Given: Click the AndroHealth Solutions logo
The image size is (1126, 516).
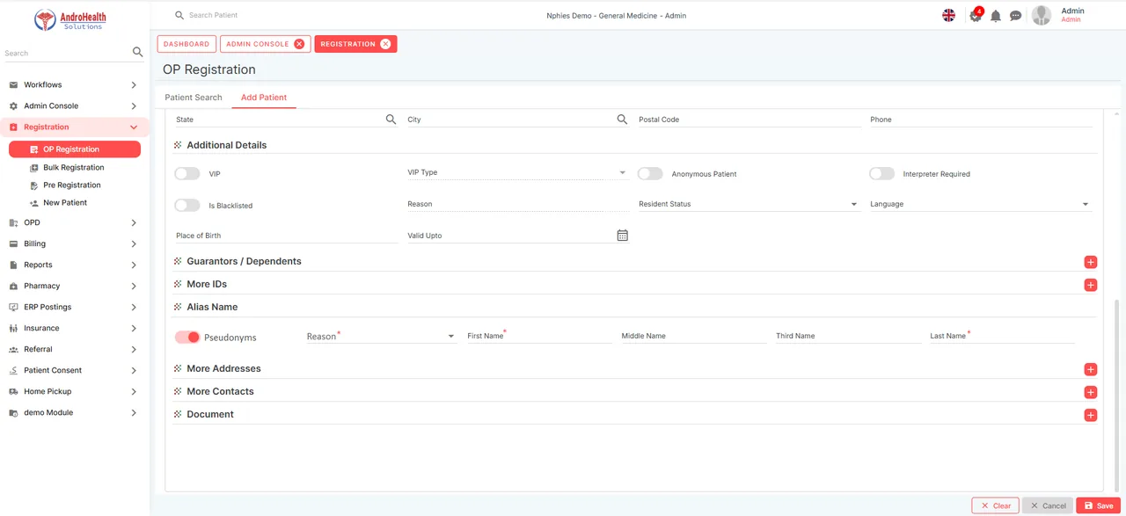Looking at the screenshot, I should (69, 19).
